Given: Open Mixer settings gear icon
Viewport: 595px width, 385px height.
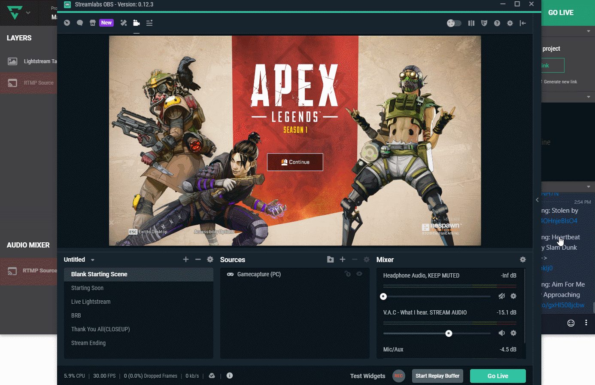Looking at the screenshot, I should pos(522,259).
